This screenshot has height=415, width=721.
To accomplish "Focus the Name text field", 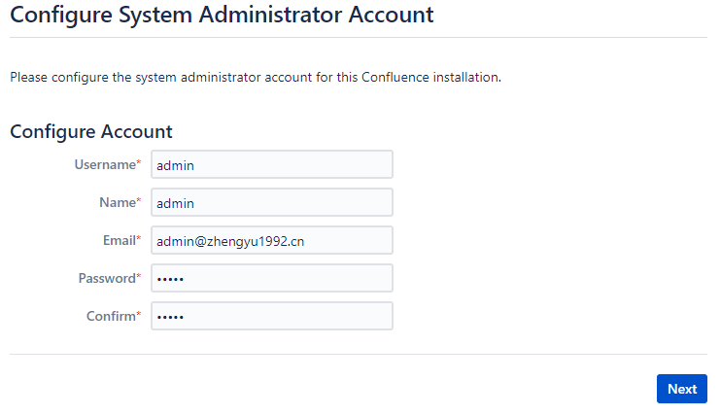I will click(272, 202).
